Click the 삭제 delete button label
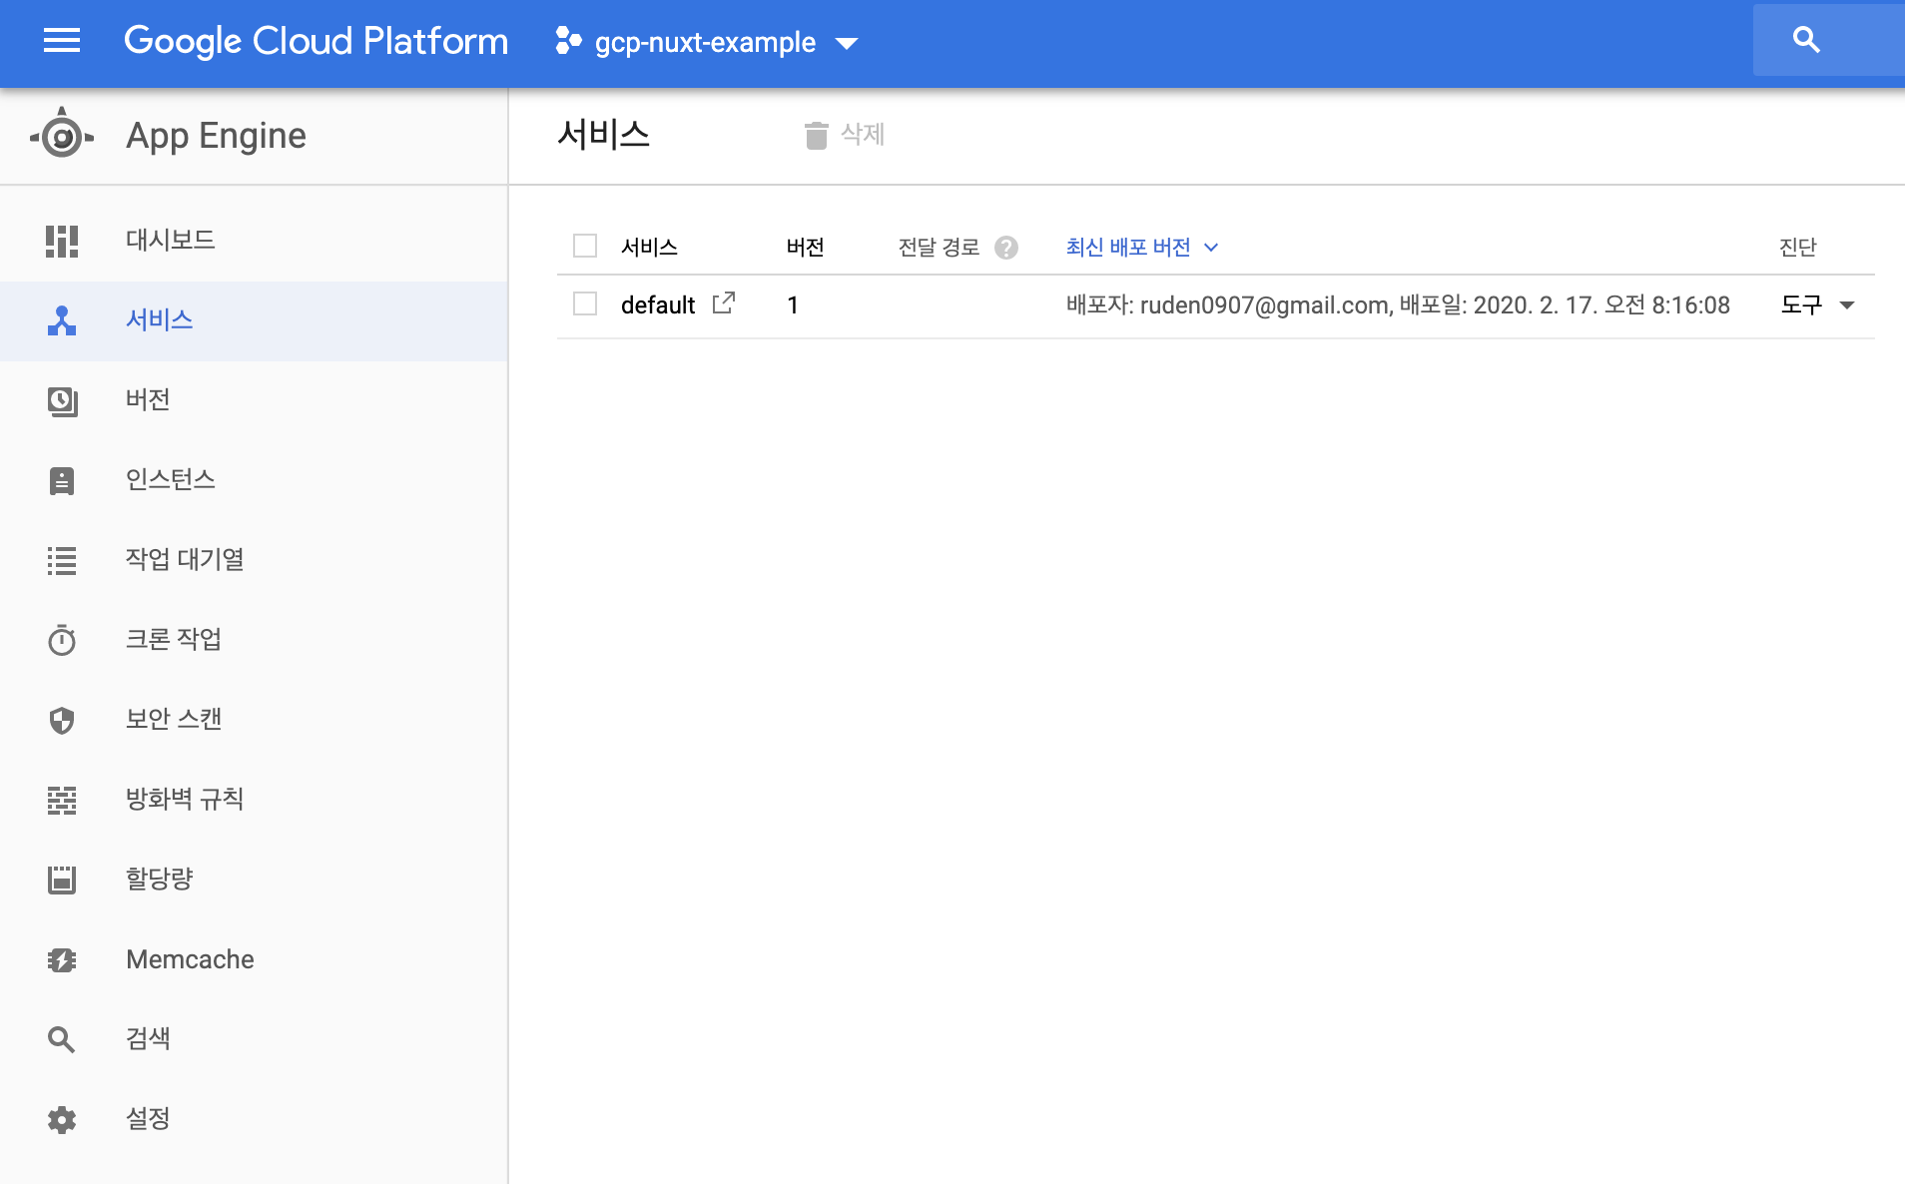 (863, 134)
